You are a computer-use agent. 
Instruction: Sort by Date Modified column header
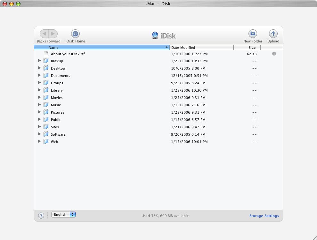201,47
